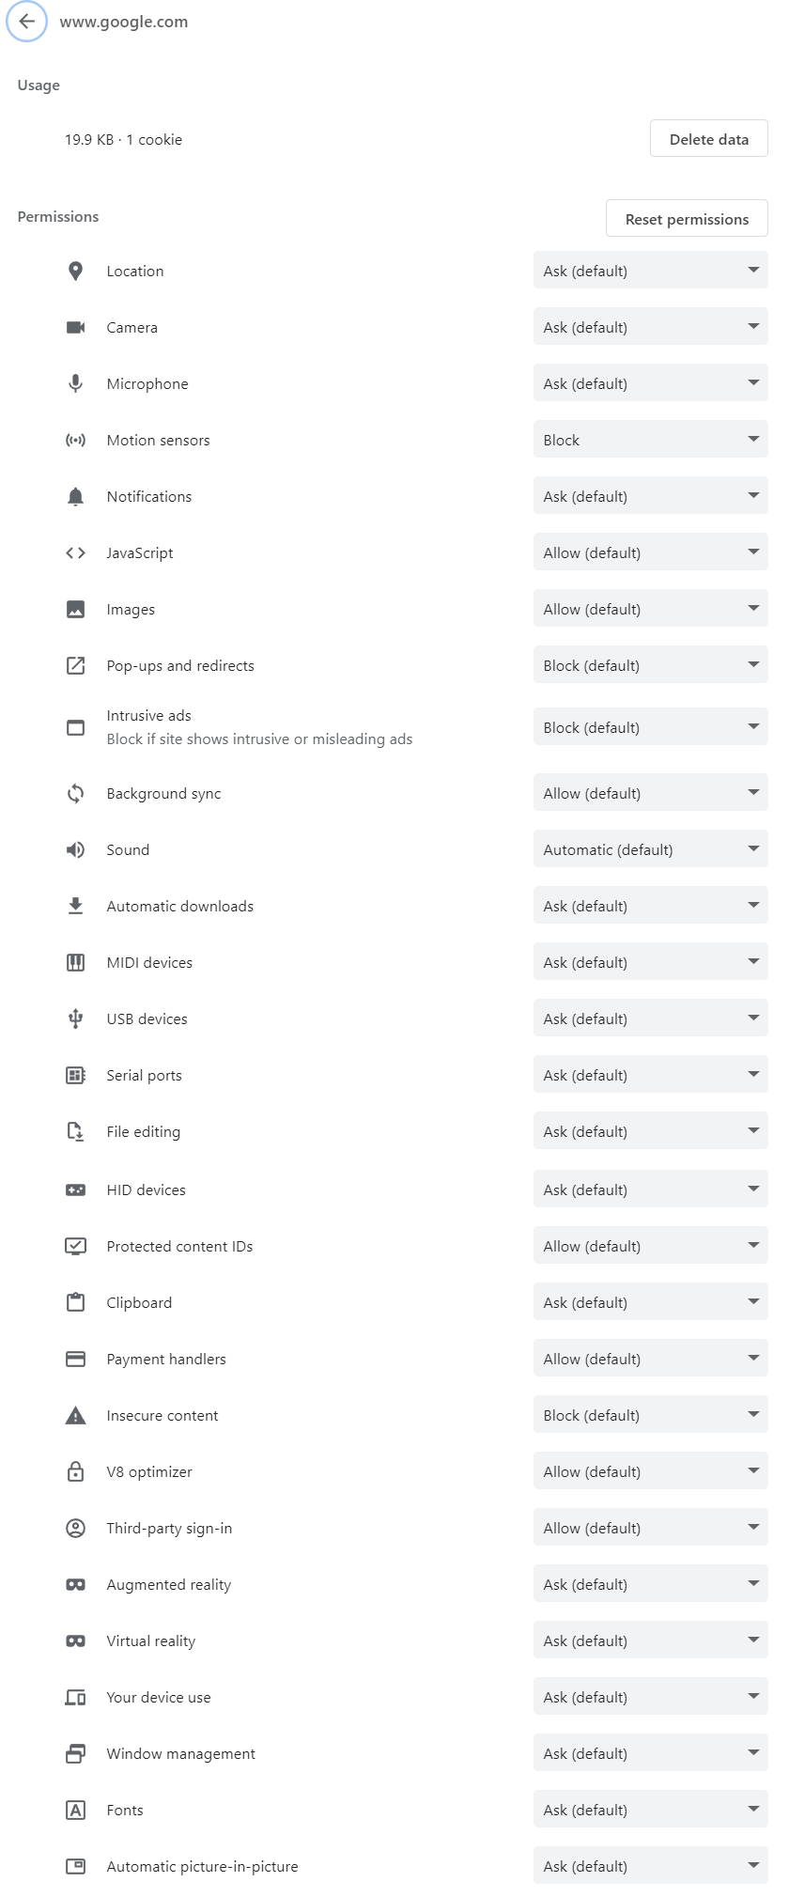The image size is (789, 1897).
Task: Open the Motion sensors Block dropdown
Action: point(650,440)
